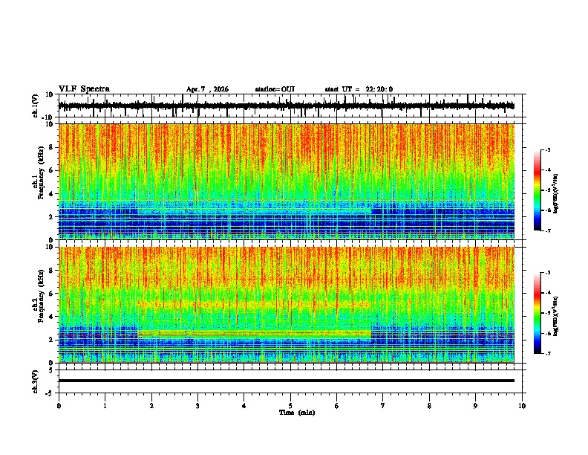Click the "ch.3(V)" axis label

click(35, 381)
